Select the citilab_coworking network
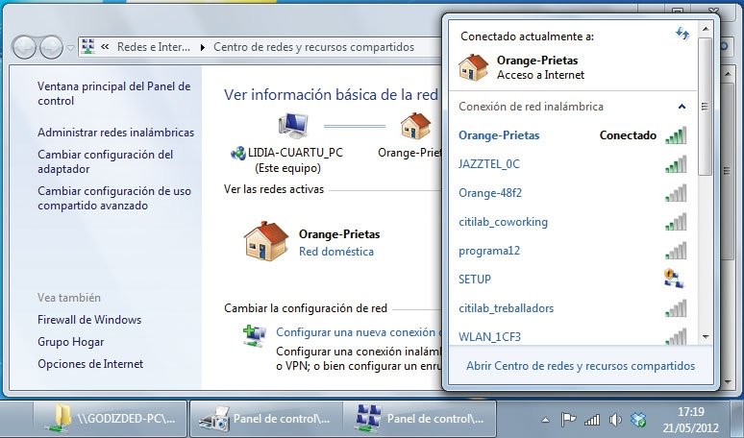 tap(572, 222)
